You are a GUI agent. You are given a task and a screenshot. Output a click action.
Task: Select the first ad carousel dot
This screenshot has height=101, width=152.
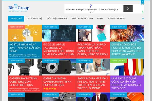pos(90,12)
